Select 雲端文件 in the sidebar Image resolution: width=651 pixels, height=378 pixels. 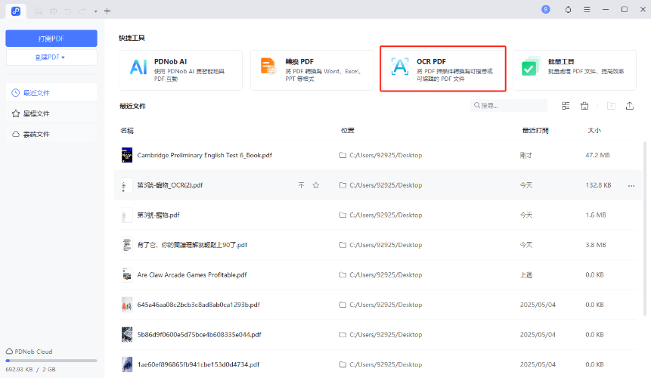(x=51, y=134)
